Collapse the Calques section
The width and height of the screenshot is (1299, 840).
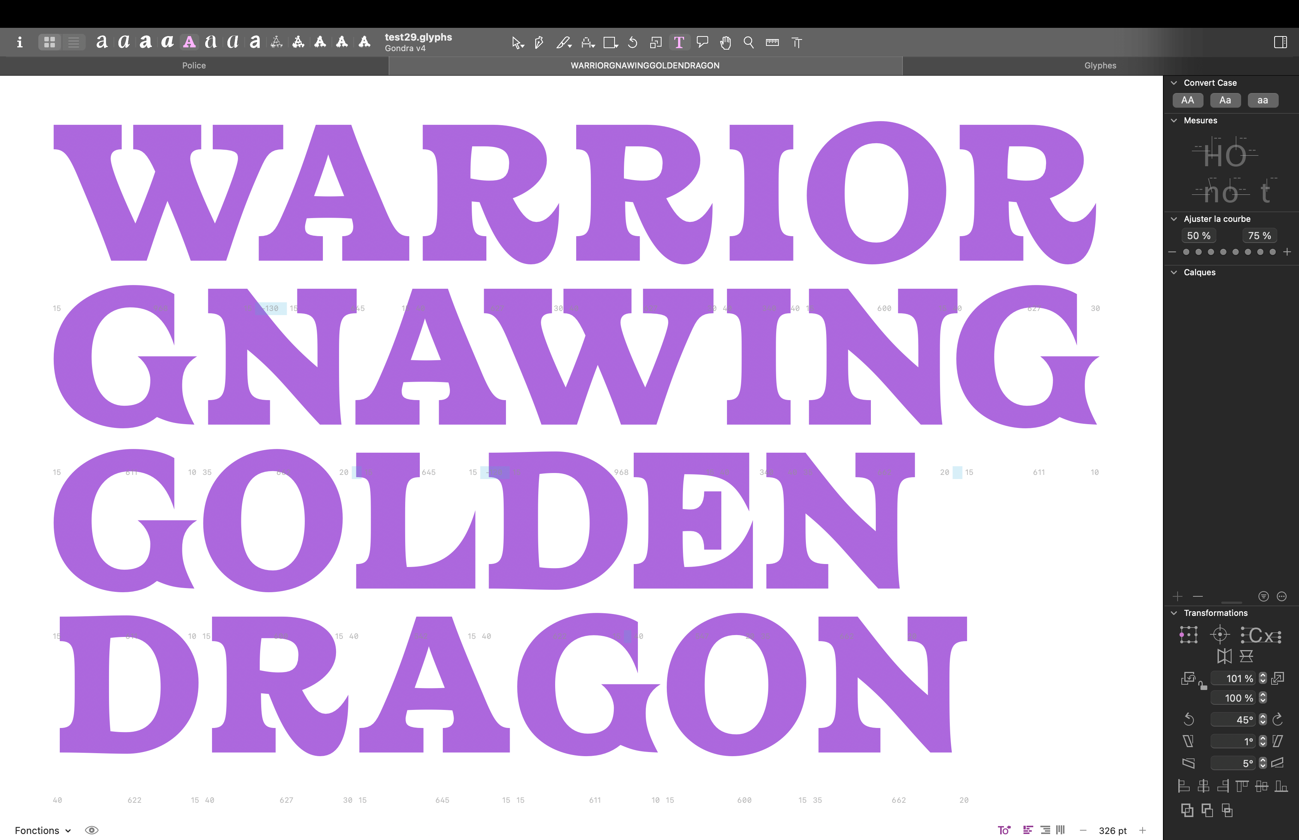click(1174, 272)
